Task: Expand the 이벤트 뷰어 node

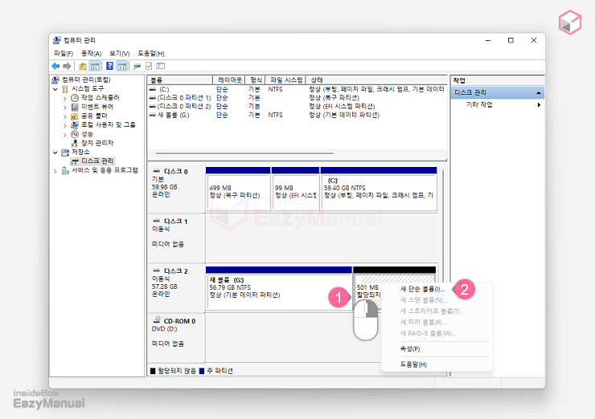Action: pos(65,108)
